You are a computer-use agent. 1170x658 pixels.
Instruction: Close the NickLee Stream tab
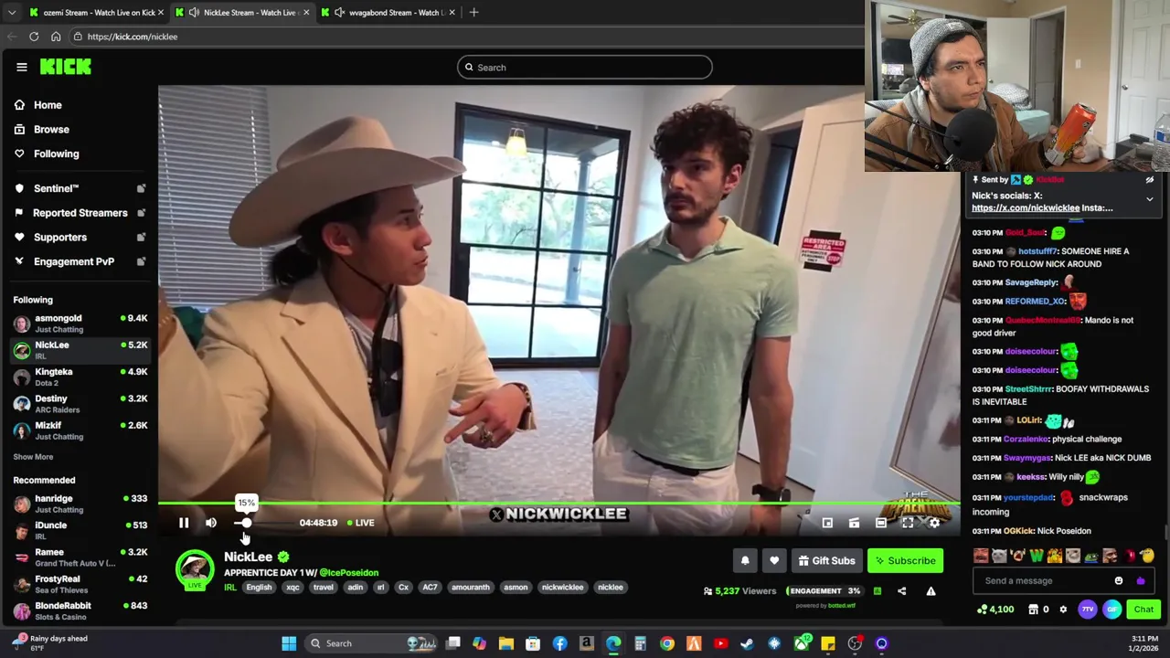pos(306,13)
